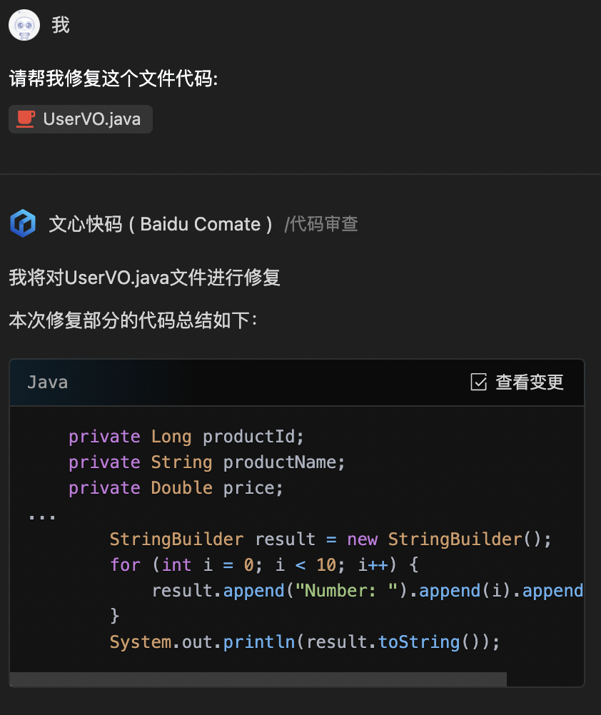Click the Java coffee cup file icon

(x=26, y=119)
